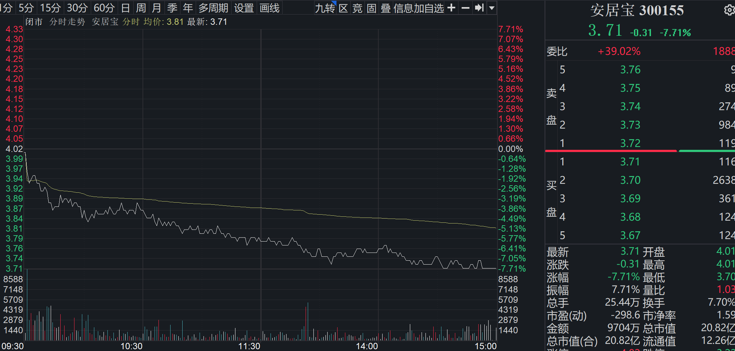Click sell level 5 price 3.76
This screenshot has height=351, width=735.
[630, 69]
